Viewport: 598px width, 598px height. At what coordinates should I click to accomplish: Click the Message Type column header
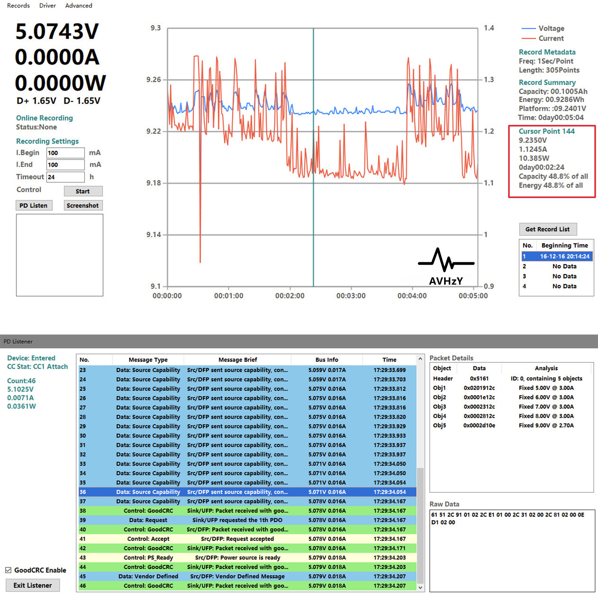(x=148, y=360)
